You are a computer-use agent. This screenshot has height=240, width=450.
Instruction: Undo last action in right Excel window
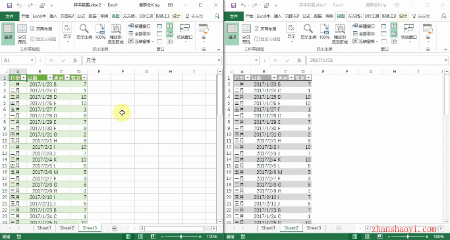click(x=243, y=5)
